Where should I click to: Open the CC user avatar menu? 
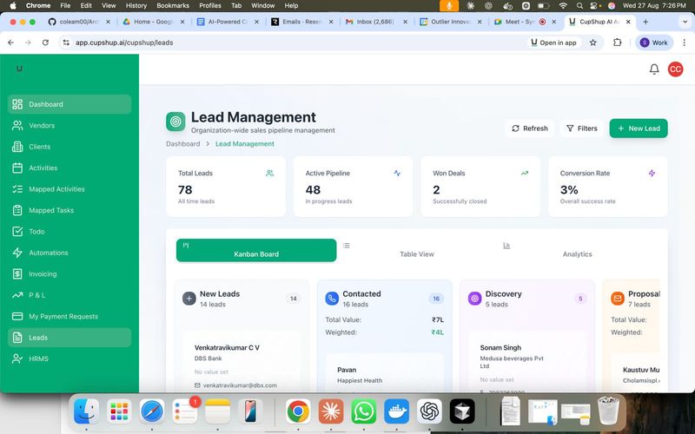tap(676, 69)
